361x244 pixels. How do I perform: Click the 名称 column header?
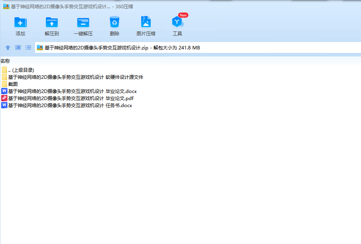5,61
